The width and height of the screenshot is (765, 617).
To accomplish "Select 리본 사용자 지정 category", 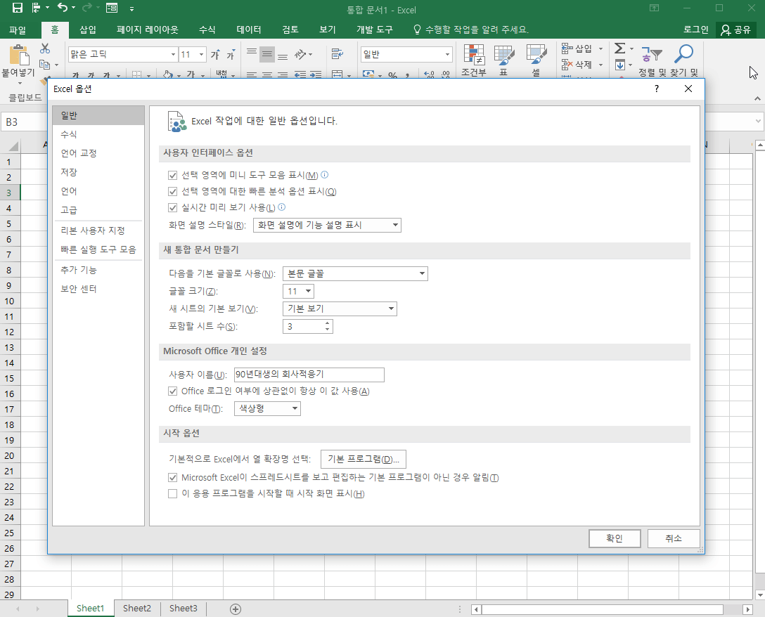I will (98, 230).
